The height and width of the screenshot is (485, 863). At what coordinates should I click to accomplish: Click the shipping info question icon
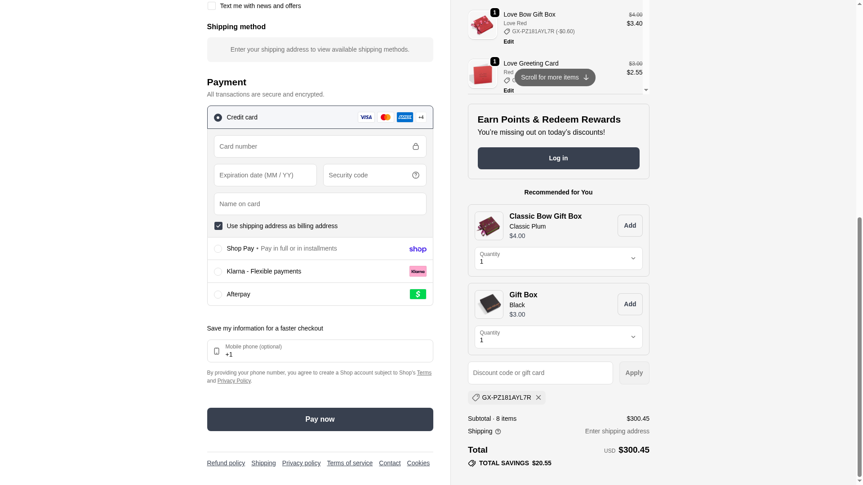[498, 432]
